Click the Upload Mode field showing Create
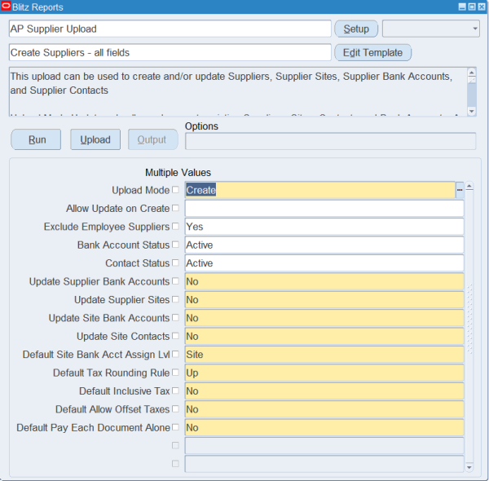The image size is (489, 481). click(320, 190)
